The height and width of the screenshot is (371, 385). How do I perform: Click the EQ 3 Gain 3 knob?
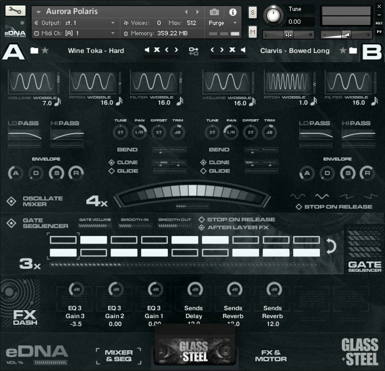pyautogui.click(x=76, y=290)
